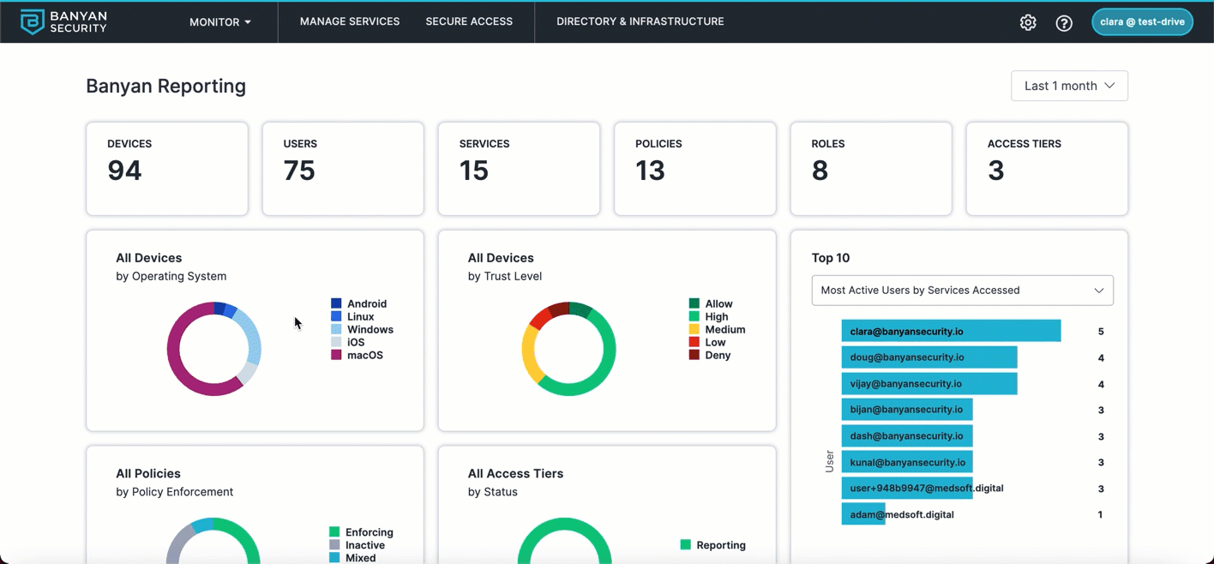The image size is (1214, 564).
Task: Open Directory & Infrastructure menu
Action: coord(640,21)
